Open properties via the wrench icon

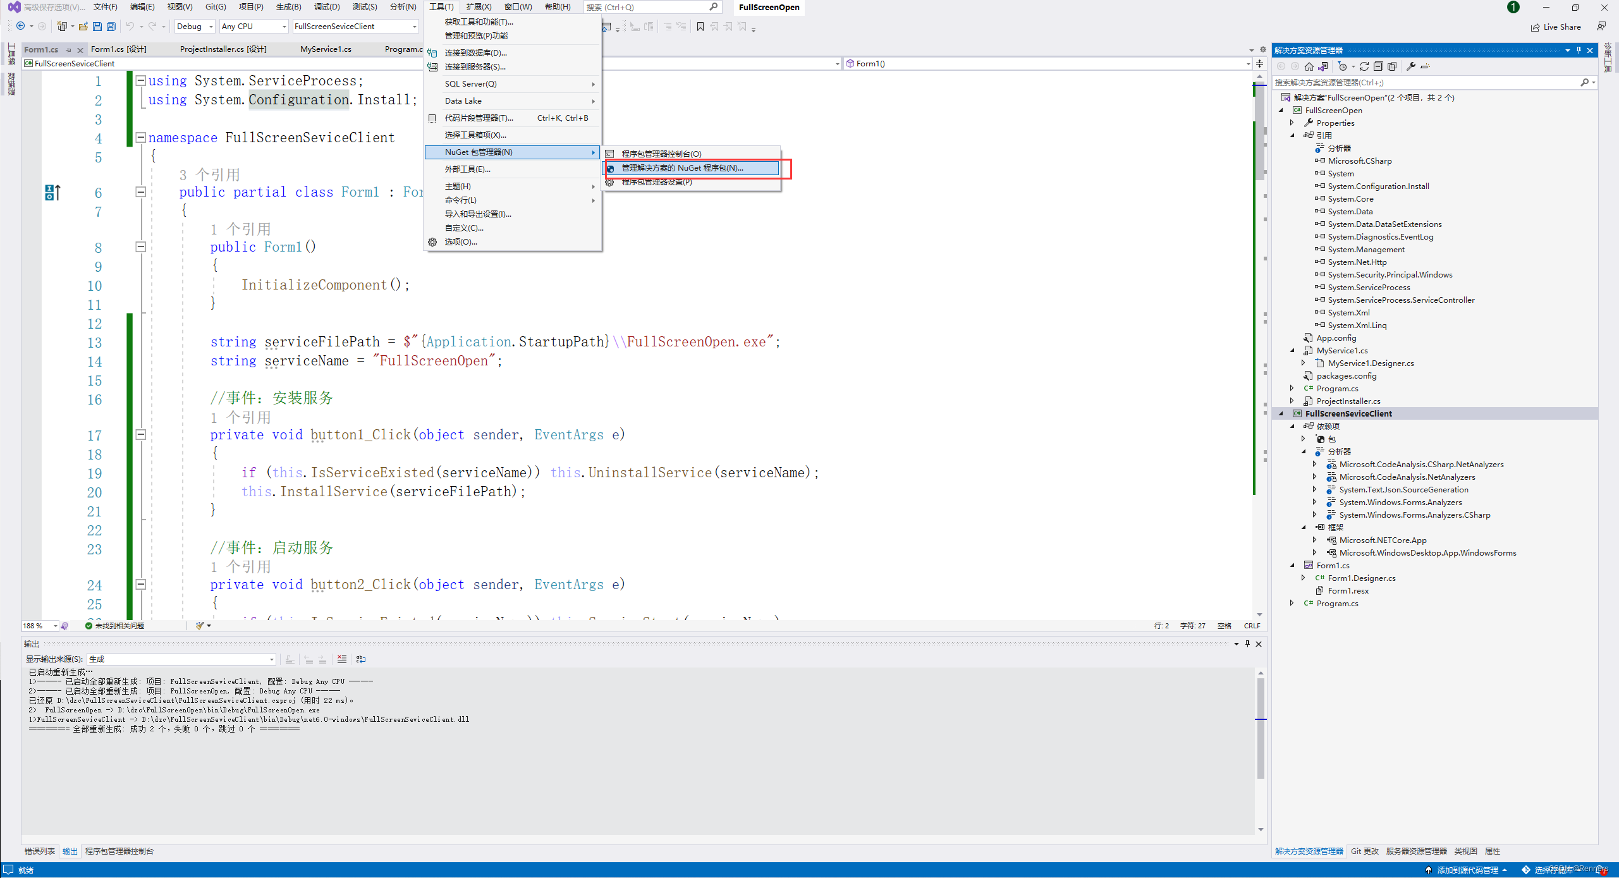coord(1410,66)
